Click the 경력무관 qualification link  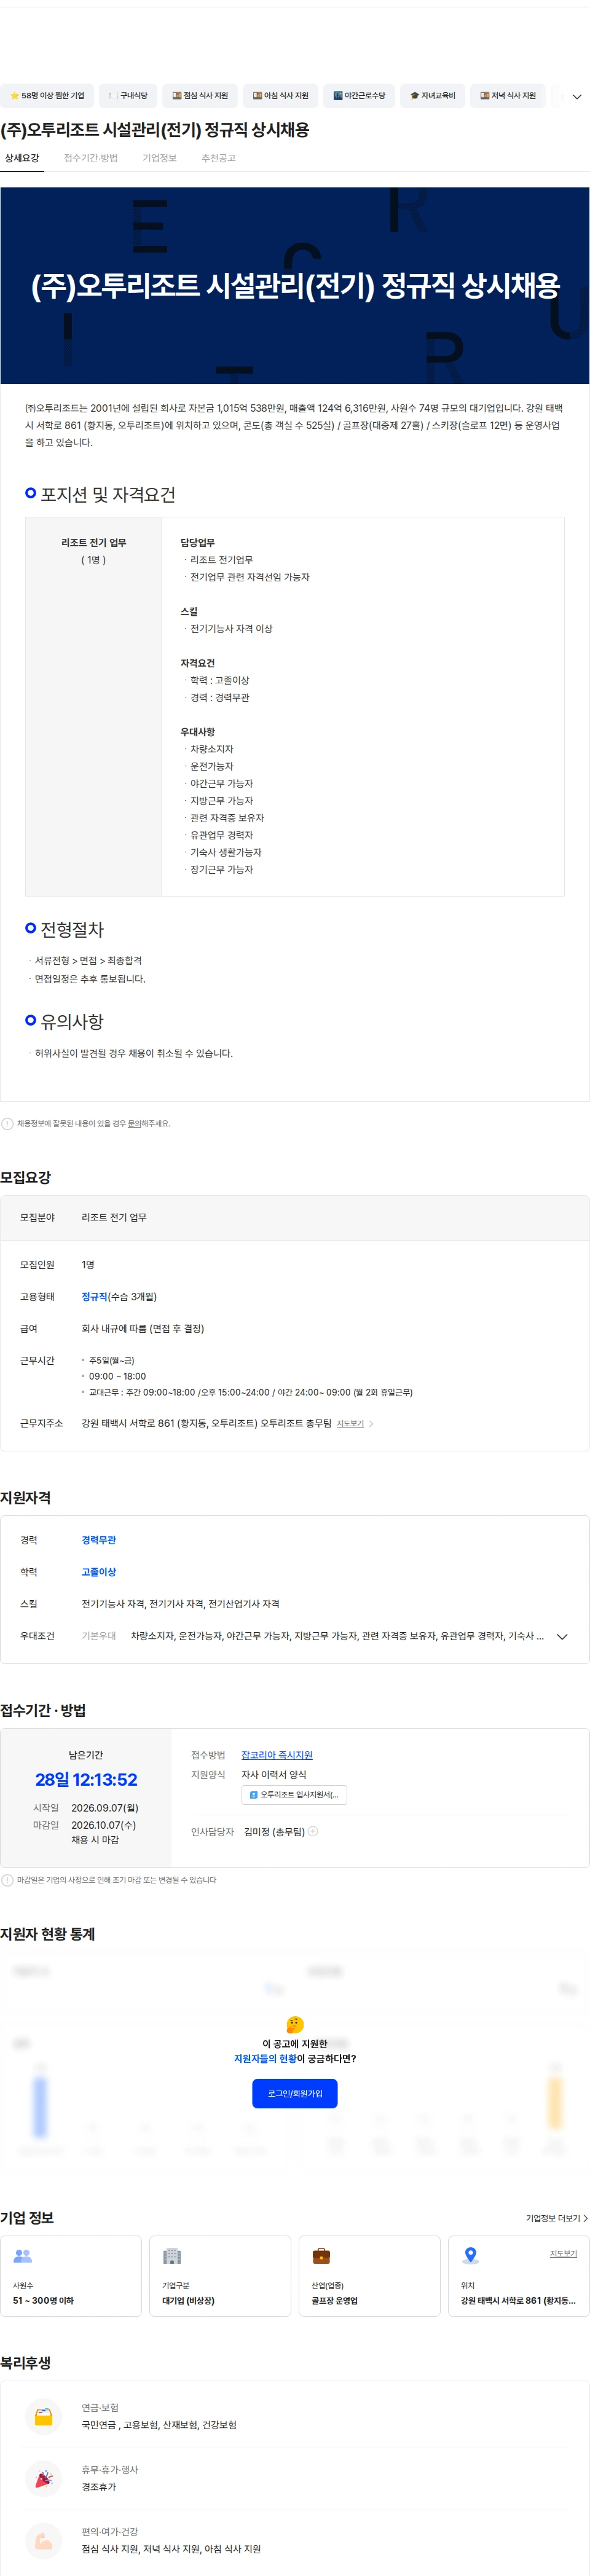pos(98,1540)
